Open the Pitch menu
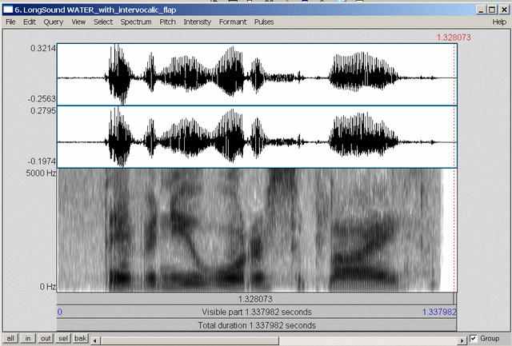512x346 pixels. coord(168,22)
